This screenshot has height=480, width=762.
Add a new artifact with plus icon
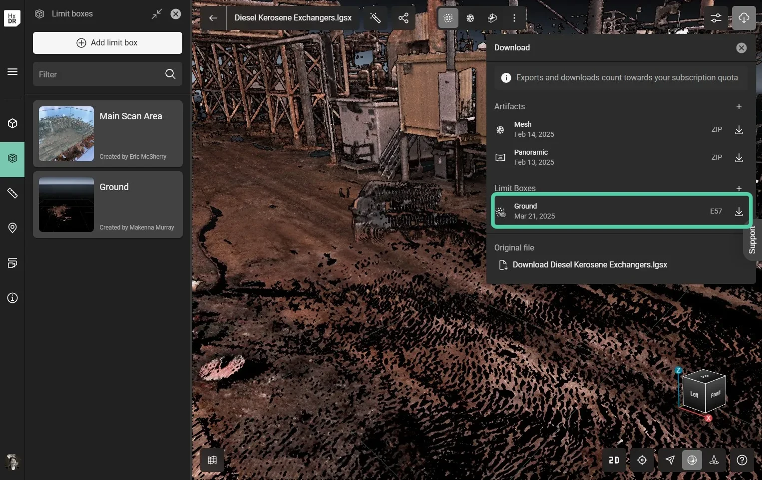point(739,107)
